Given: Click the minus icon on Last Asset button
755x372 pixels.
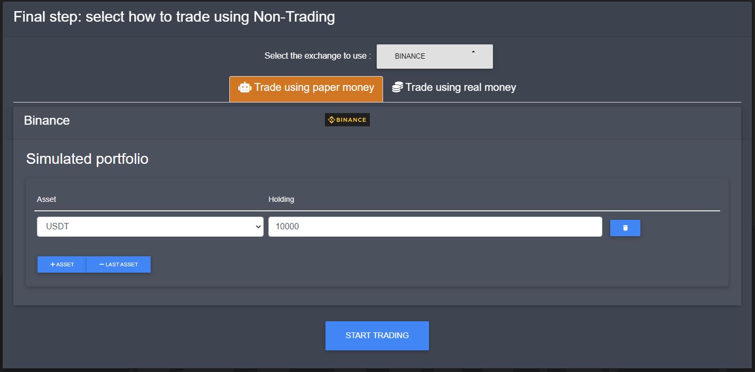Looking at the screenshot, I should click(101, 264).
